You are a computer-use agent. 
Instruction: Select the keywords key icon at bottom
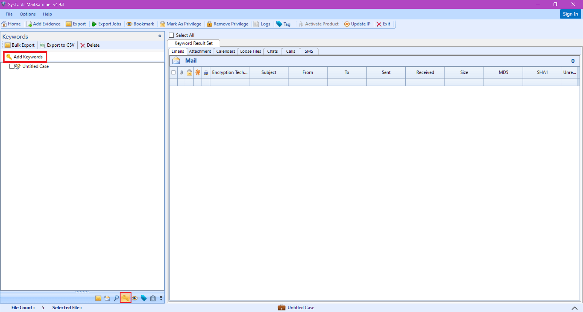pos(125,298)
